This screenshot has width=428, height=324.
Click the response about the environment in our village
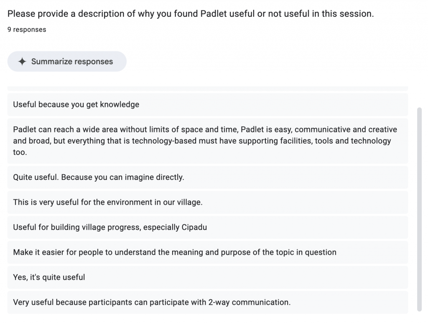(x=208, y=202)
